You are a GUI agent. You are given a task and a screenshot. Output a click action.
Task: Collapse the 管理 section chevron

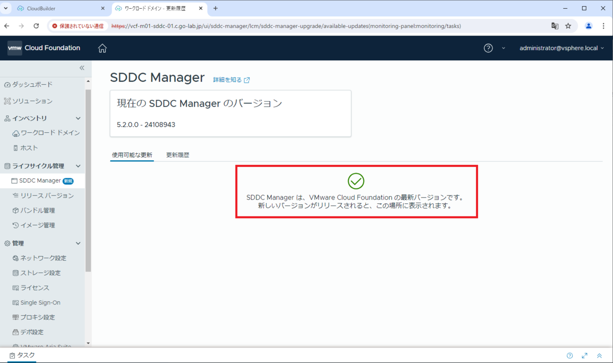78,244
